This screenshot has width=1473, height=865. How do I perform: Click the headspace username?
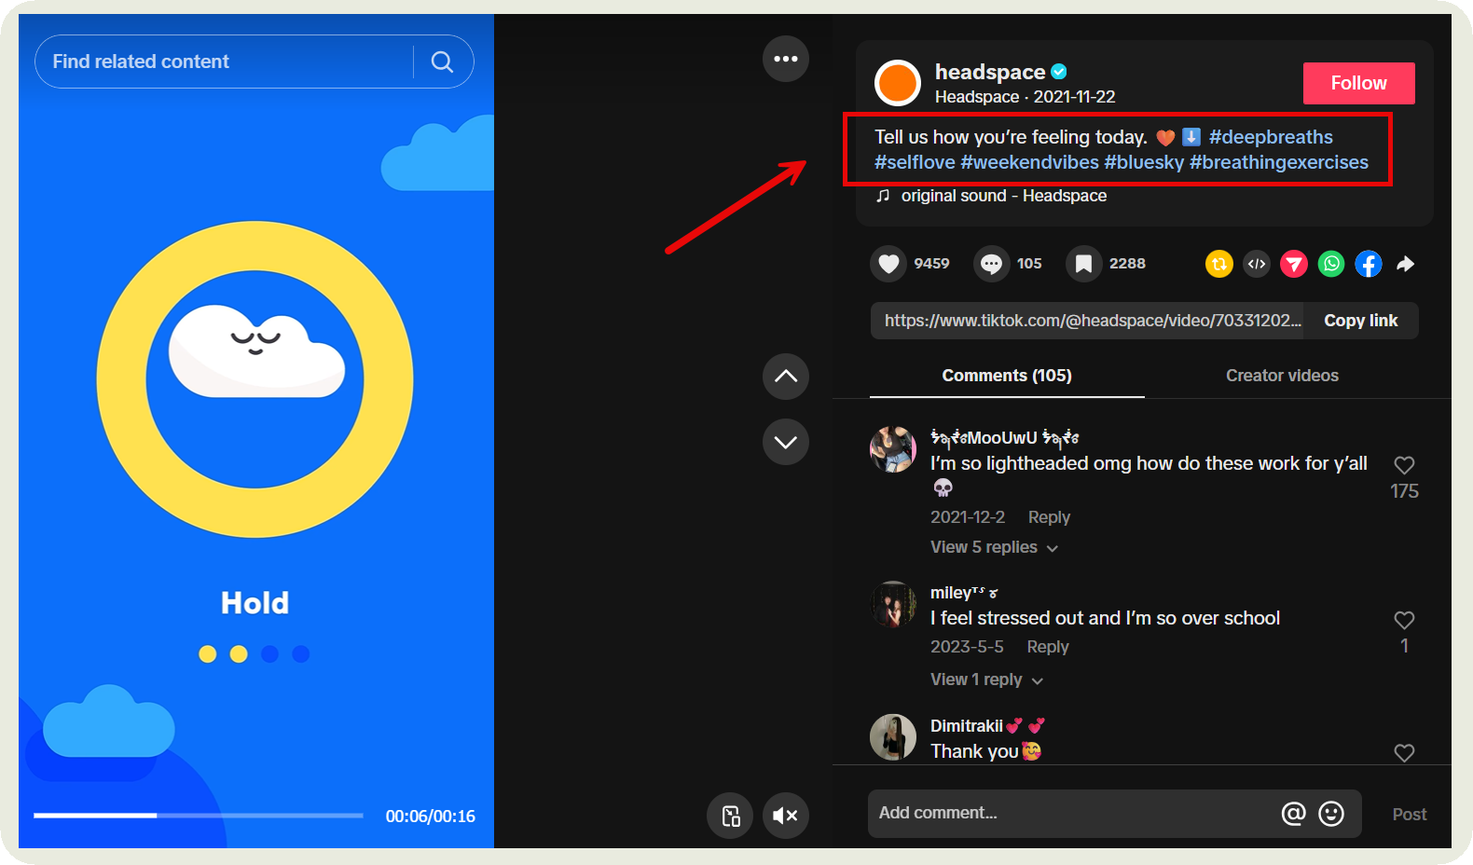click(990, 72)
